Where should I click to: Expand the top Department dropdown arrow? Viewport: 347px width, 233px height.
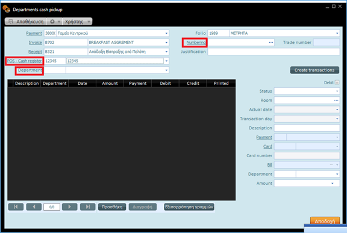pos(166,70)
